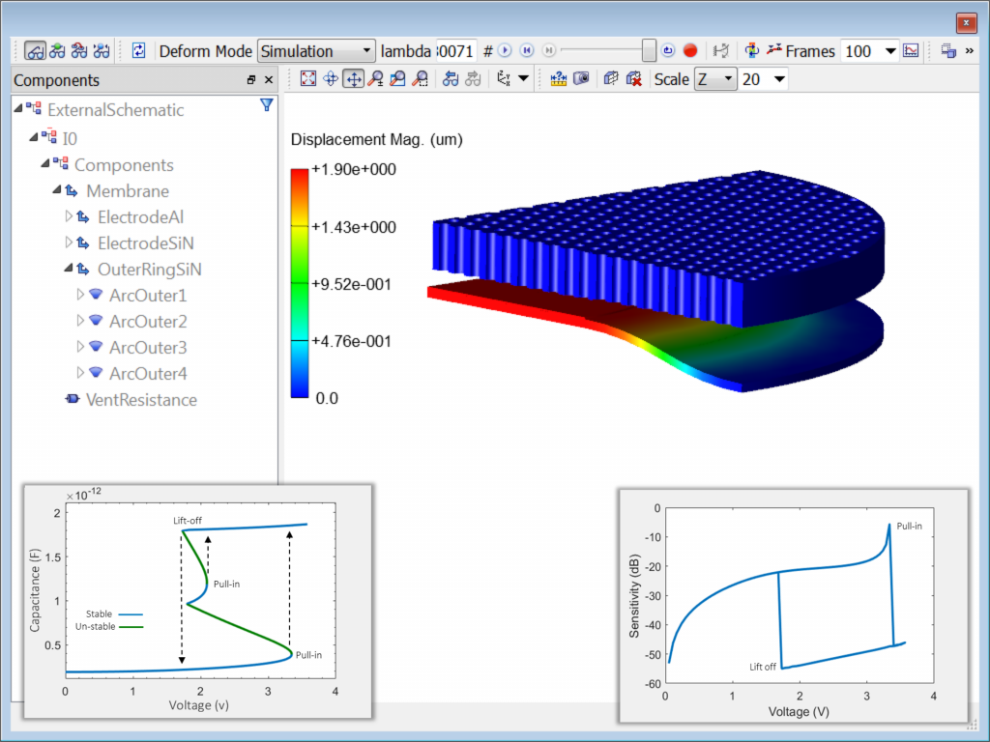The height and width of the screenshot is (742, 990).
Task: Select the pan move tool
Action: pos(354,79)
